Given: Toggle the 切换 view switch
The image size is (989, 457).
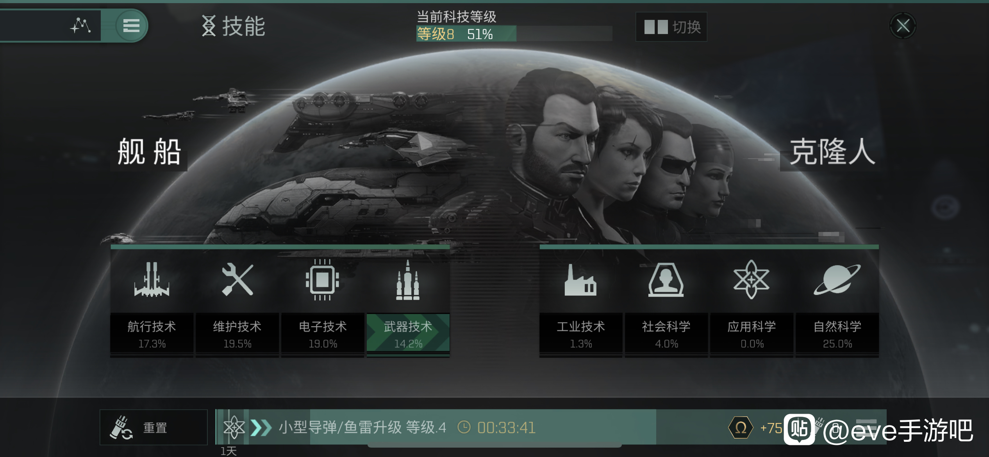Looking at the screenshot, I should coord(671,27).
